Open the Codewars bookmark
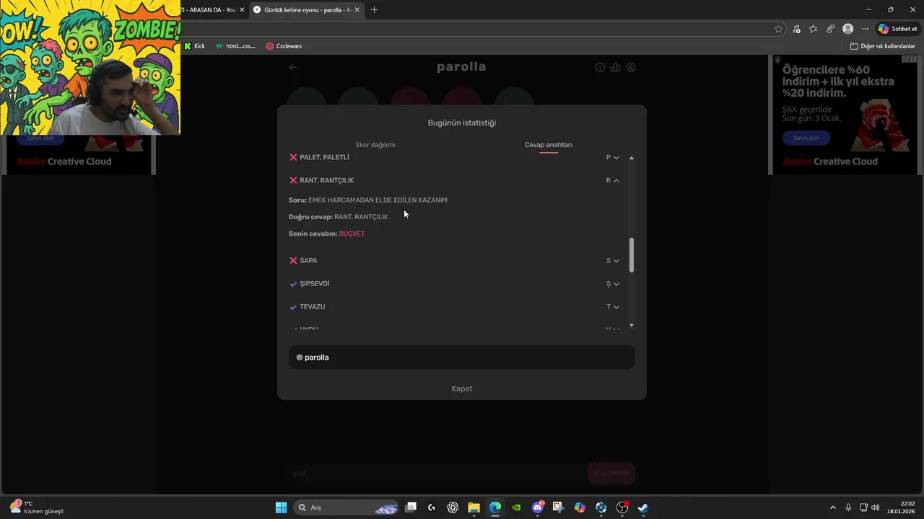 (284, 46)
